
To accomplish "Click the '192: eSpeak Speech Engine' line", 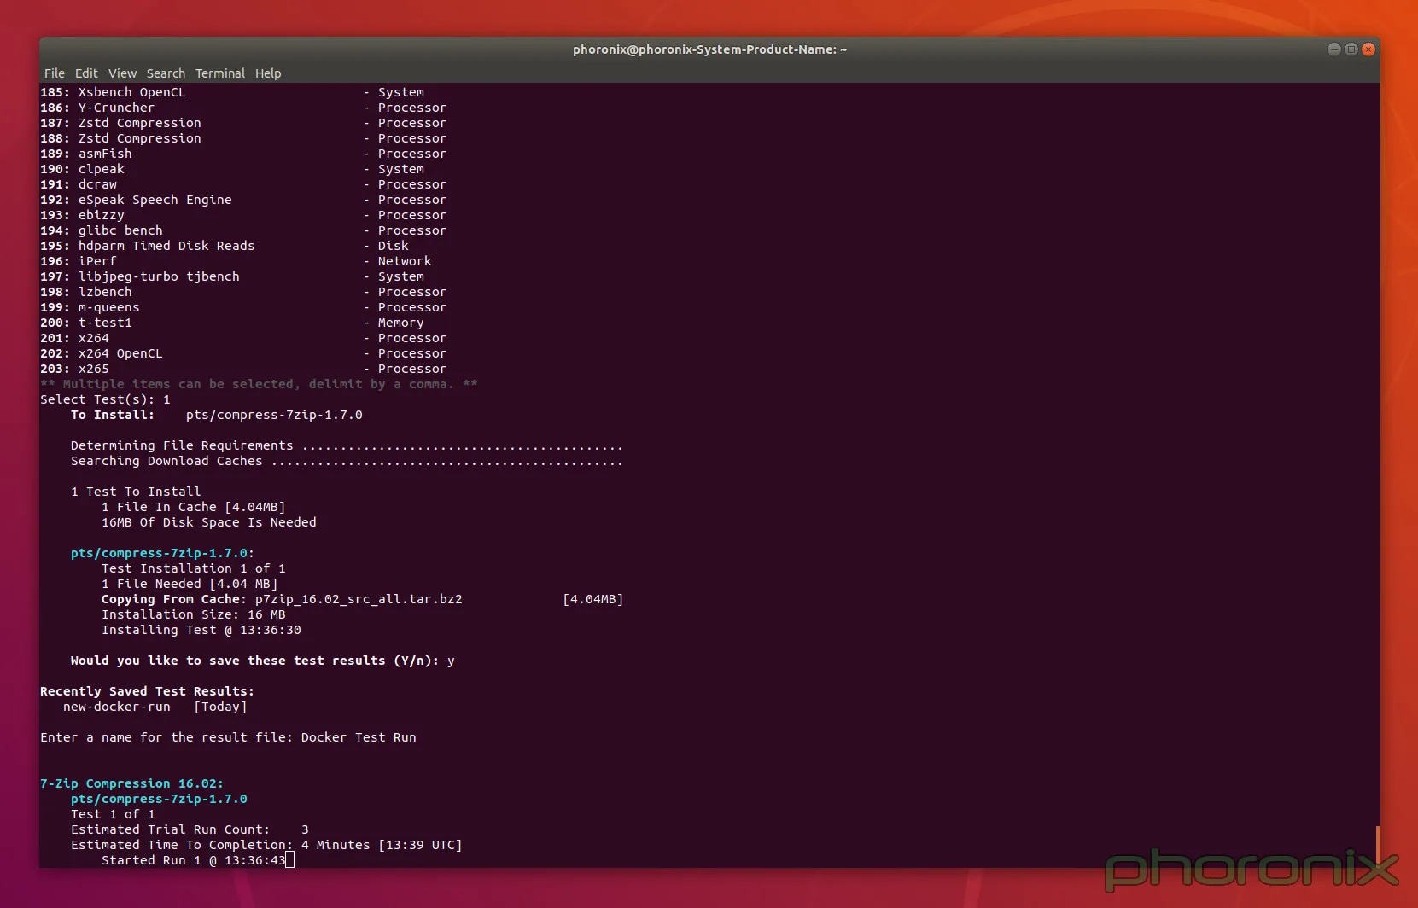I will (243, 200).
